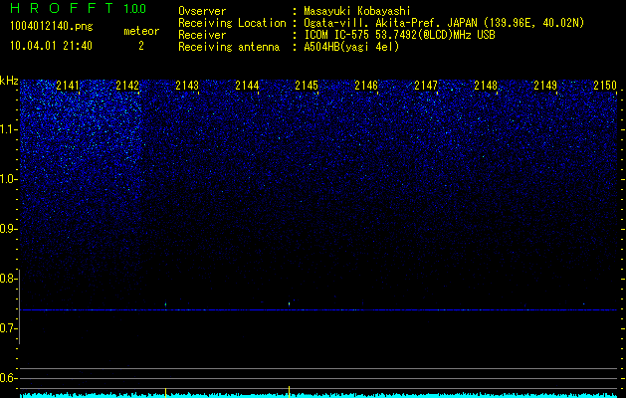Click the 0.7 kHz axis label
The height and width of the screenshot is (398, 626).
pyautogui.click(x=8, y=328)
